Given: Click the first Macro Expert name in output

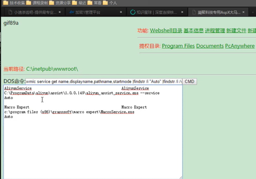Looking at the screenshot, I should (17, 107).
